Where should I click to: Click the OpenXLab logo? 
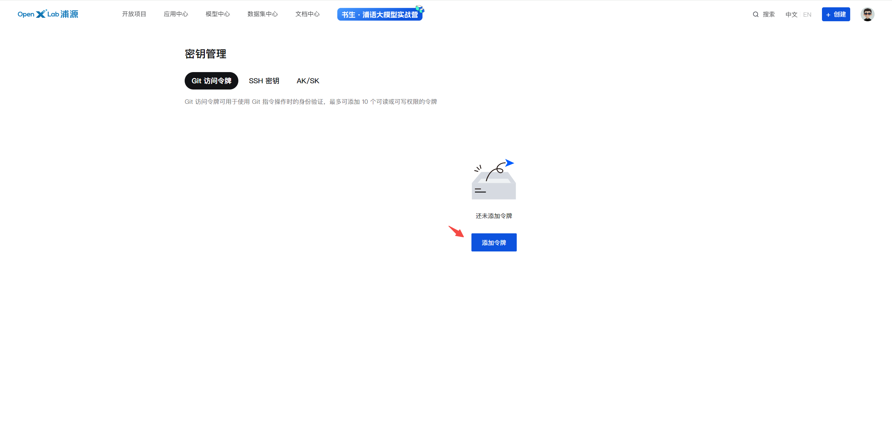pyautogui.click(x=48, y=14)
